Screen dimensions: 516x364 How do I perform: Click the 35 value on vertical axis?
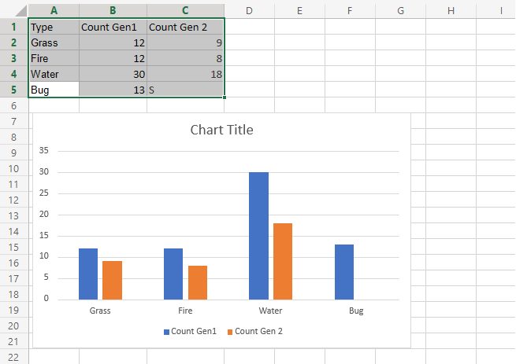[x=43, y=150]
